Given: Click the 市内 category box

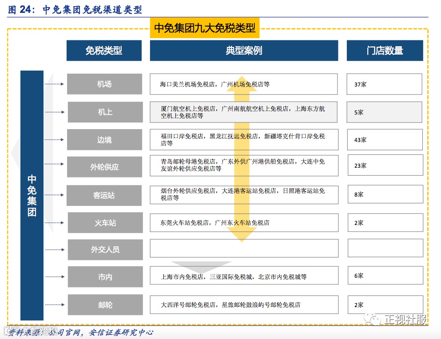Looking at the screenshot, I should click(x=105, y=277).
